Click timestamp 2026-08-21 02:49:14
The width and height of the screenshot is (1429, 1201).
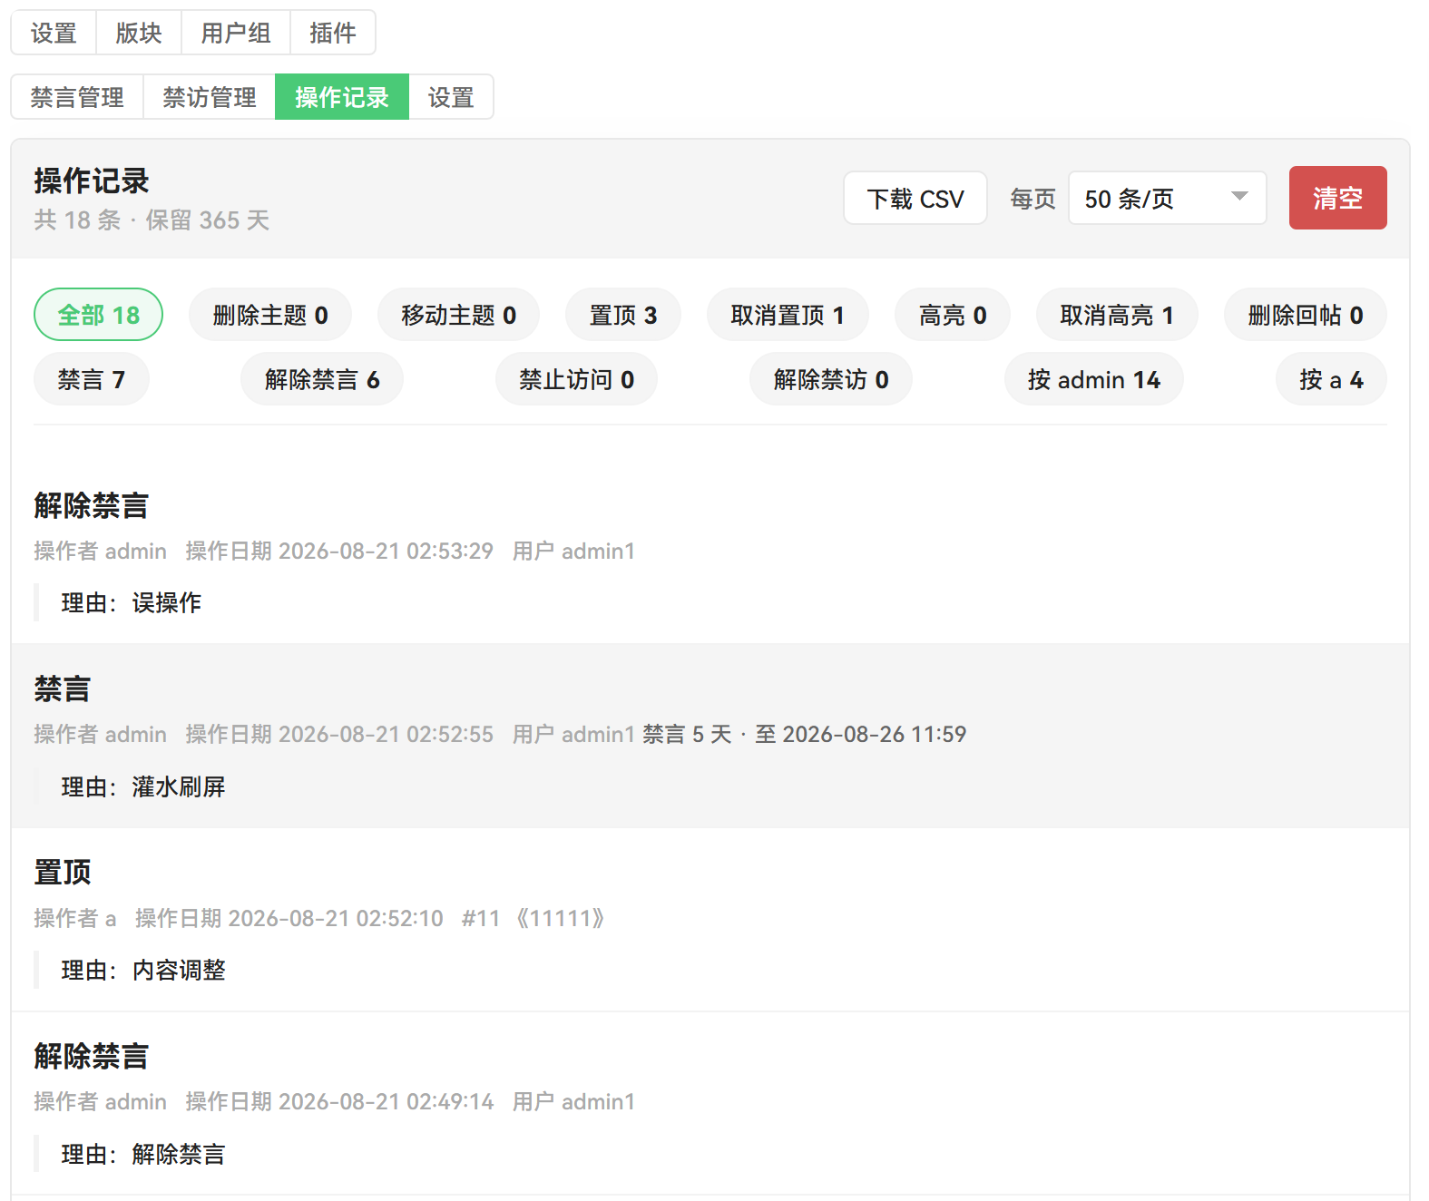coord(386,1102)
